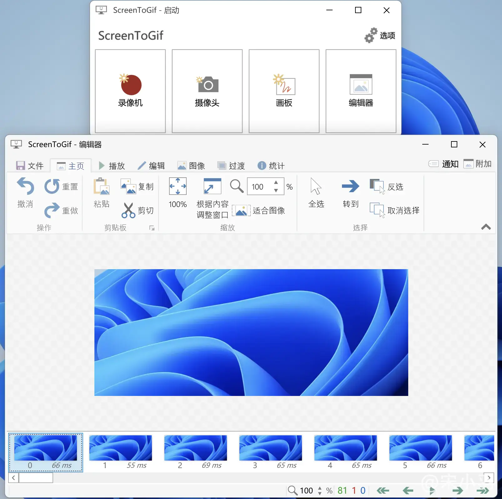Click the frame list scroll right arrow
502x499 pixels.
point(489,478)
